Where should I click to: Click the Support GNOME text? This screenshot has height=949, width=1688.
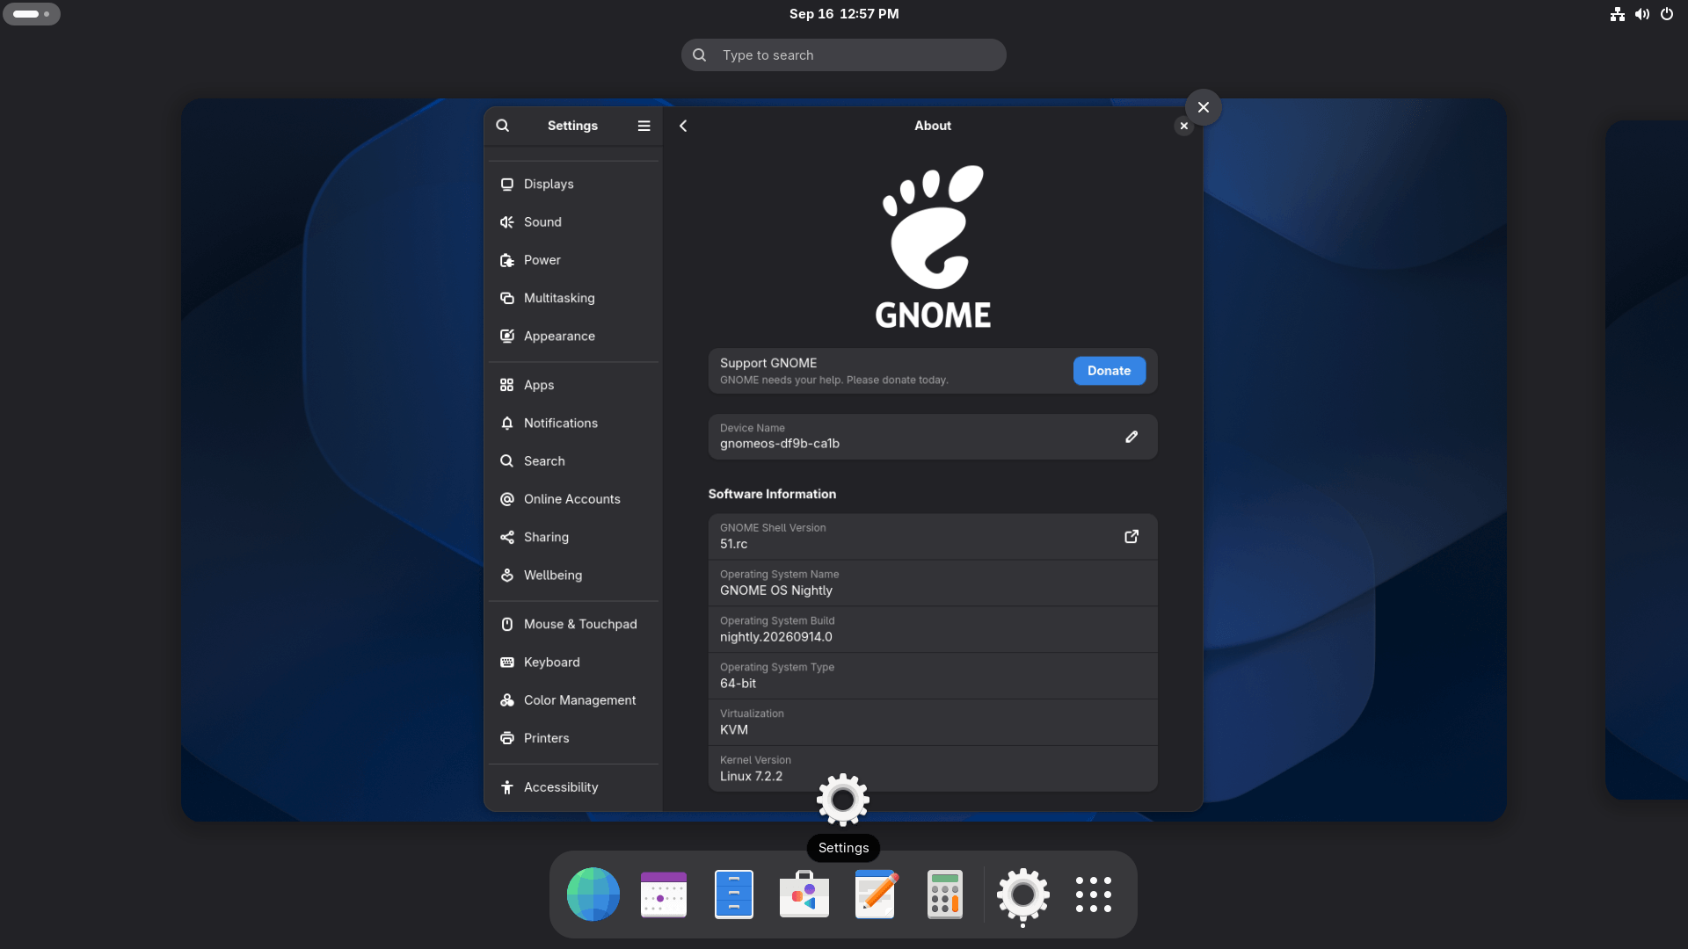[x=768, y=363]
